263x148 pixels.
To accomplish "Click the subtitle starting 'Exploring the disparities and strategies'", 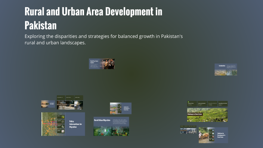I will pyautogui.click(x=103, y=40).
